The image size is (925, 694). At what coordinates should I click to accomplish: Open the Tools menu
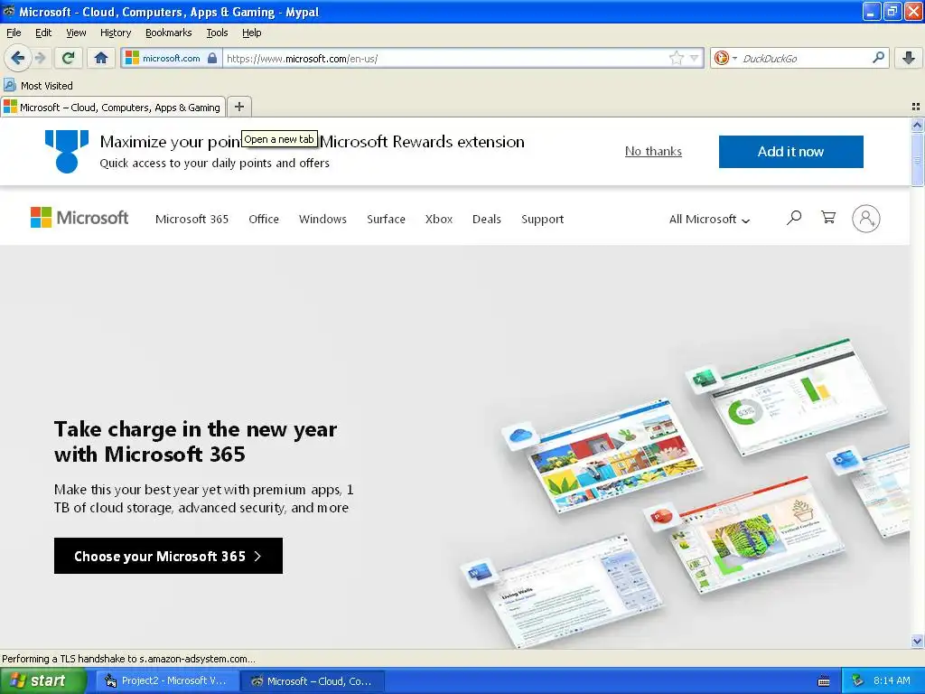[217, 33]
